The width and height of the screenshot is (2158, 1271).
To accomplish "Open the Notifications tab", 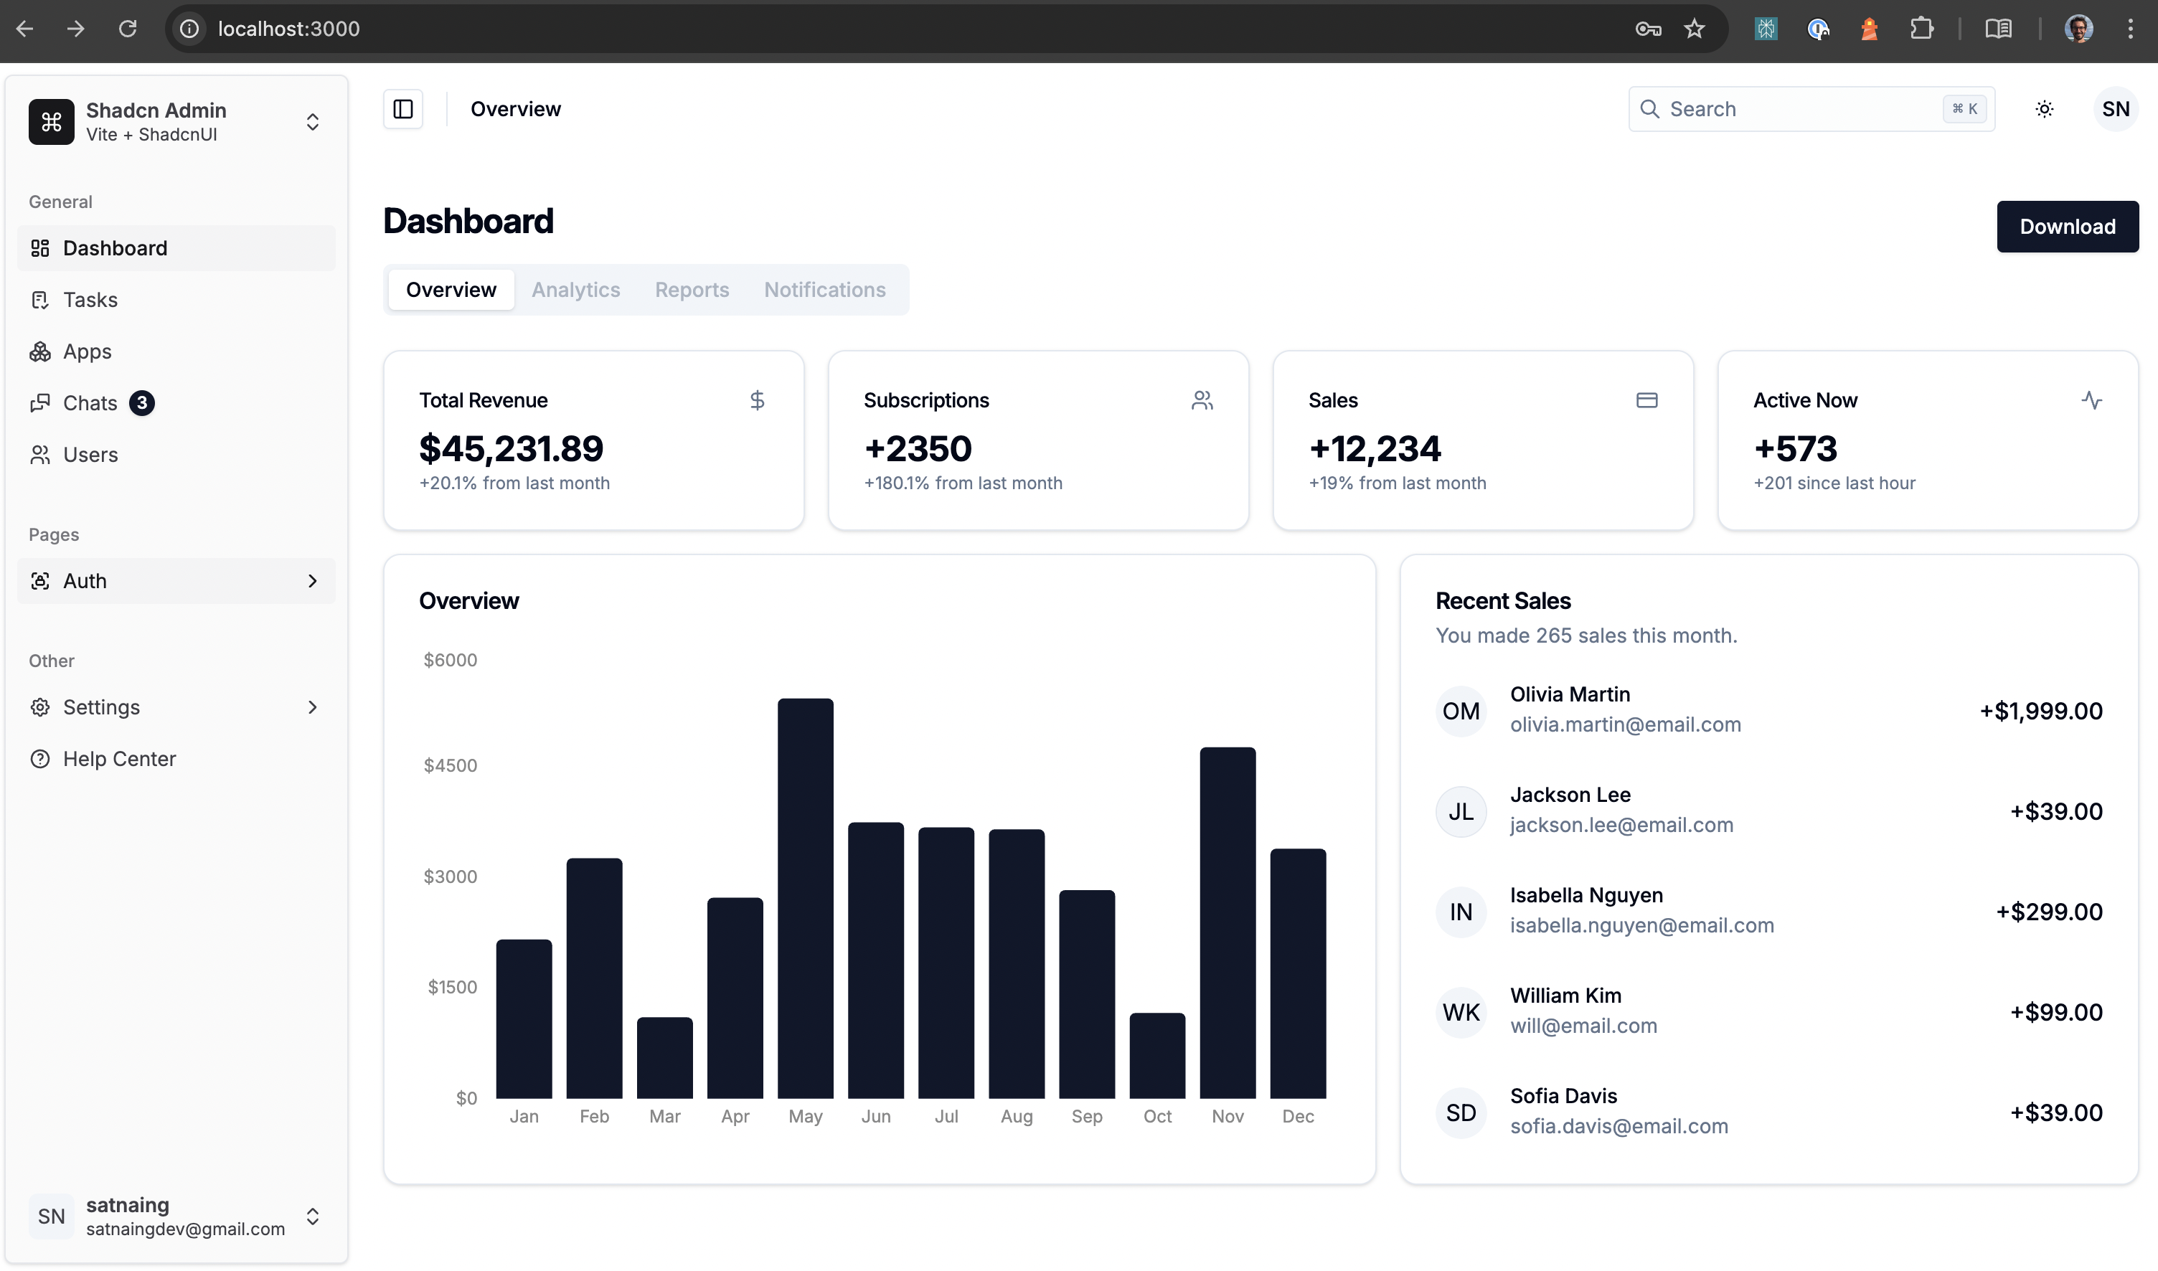I will (824, 290).
